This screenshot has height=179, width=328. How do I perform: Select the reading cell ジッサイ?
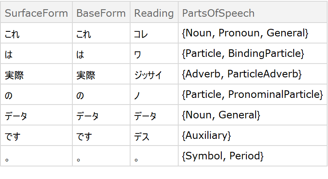click(148, 74)
